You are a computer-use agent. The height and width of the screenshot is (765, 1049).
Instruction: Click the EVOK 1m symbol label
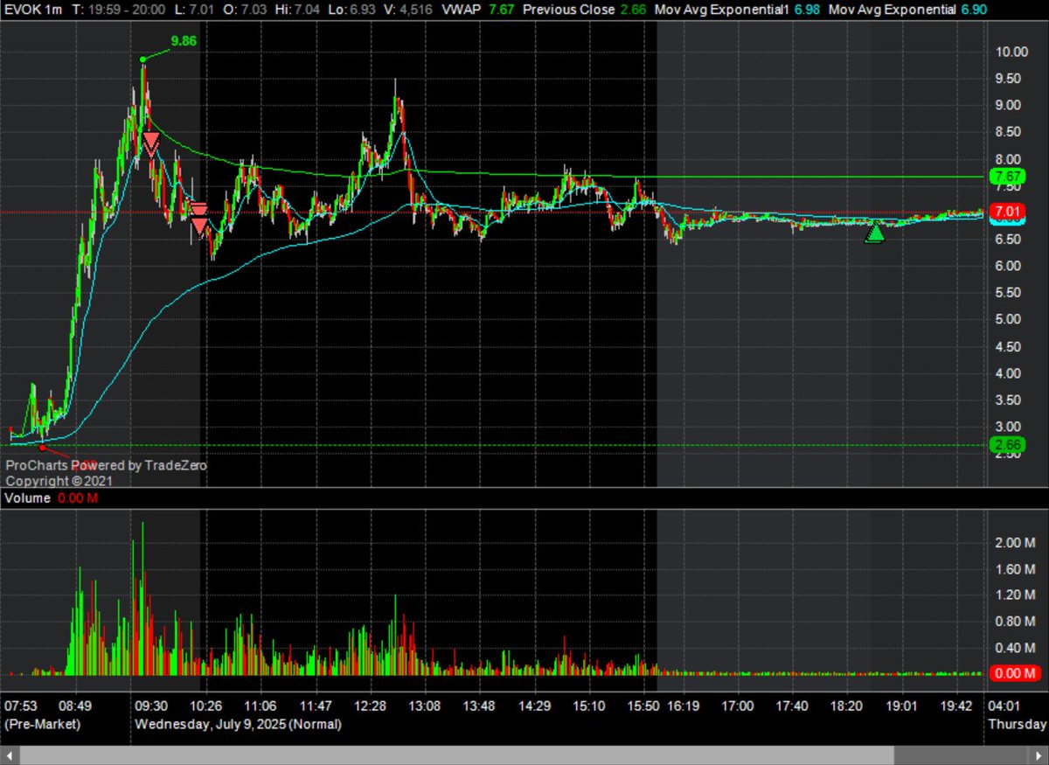click(x=31, y=10)
